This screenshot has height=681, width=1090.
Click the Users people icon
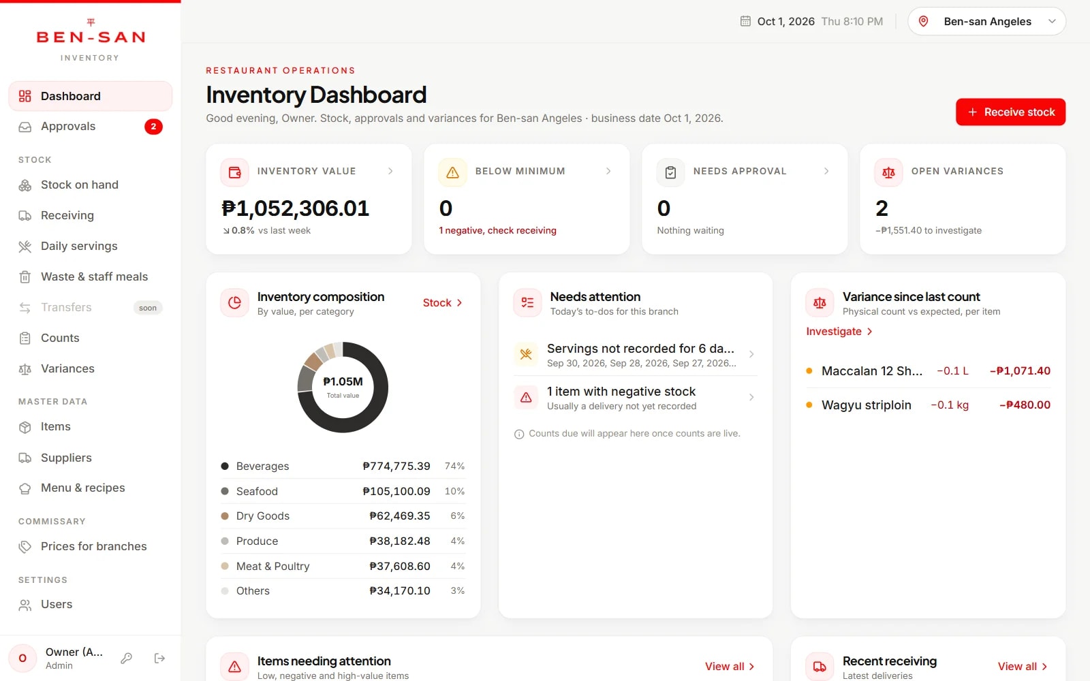point(25,605)
